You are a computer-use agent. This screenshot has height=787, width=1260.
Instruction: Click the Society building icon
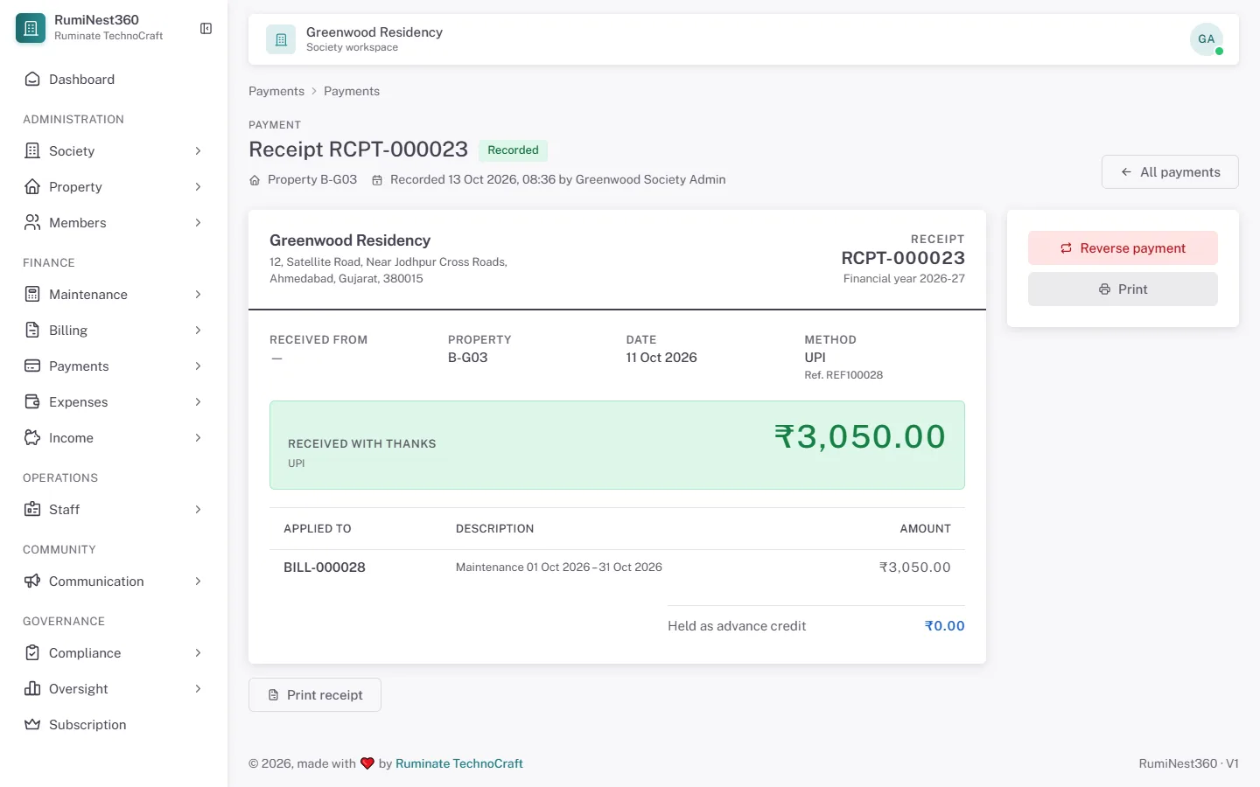(x=32, y=151)
